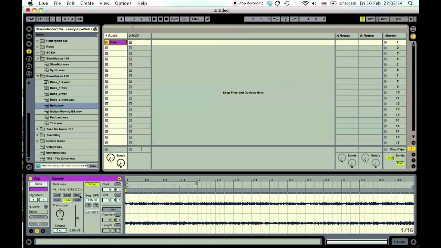
Task: Launch master scene 5
Action: click(386, 64)
